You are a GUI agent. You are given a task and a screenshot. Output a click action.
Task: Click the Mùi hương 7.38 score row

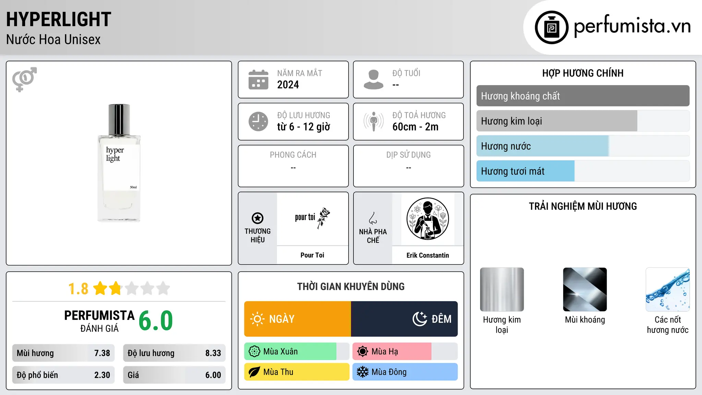pyautogui.click(x=63, y=353)
